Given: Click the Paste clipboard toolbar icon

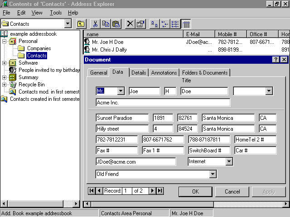Looking at the screenshot, I should click(116, 24).
